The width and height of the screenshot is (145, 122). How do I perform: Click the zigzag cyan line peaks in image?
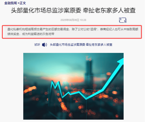click(55, 85)
